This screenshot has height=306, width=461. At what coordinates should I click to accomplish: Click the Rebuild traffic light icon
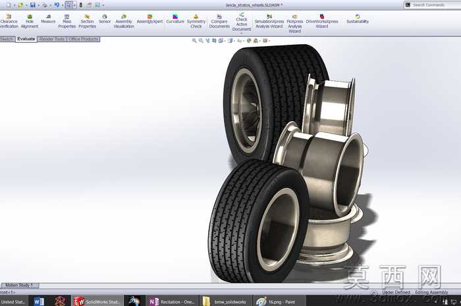click(81, 5)
